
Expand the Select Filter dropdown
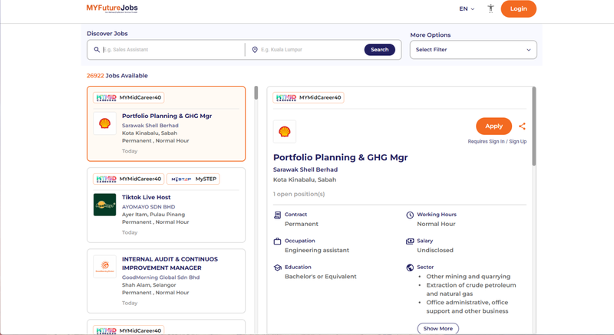point(473,50)
